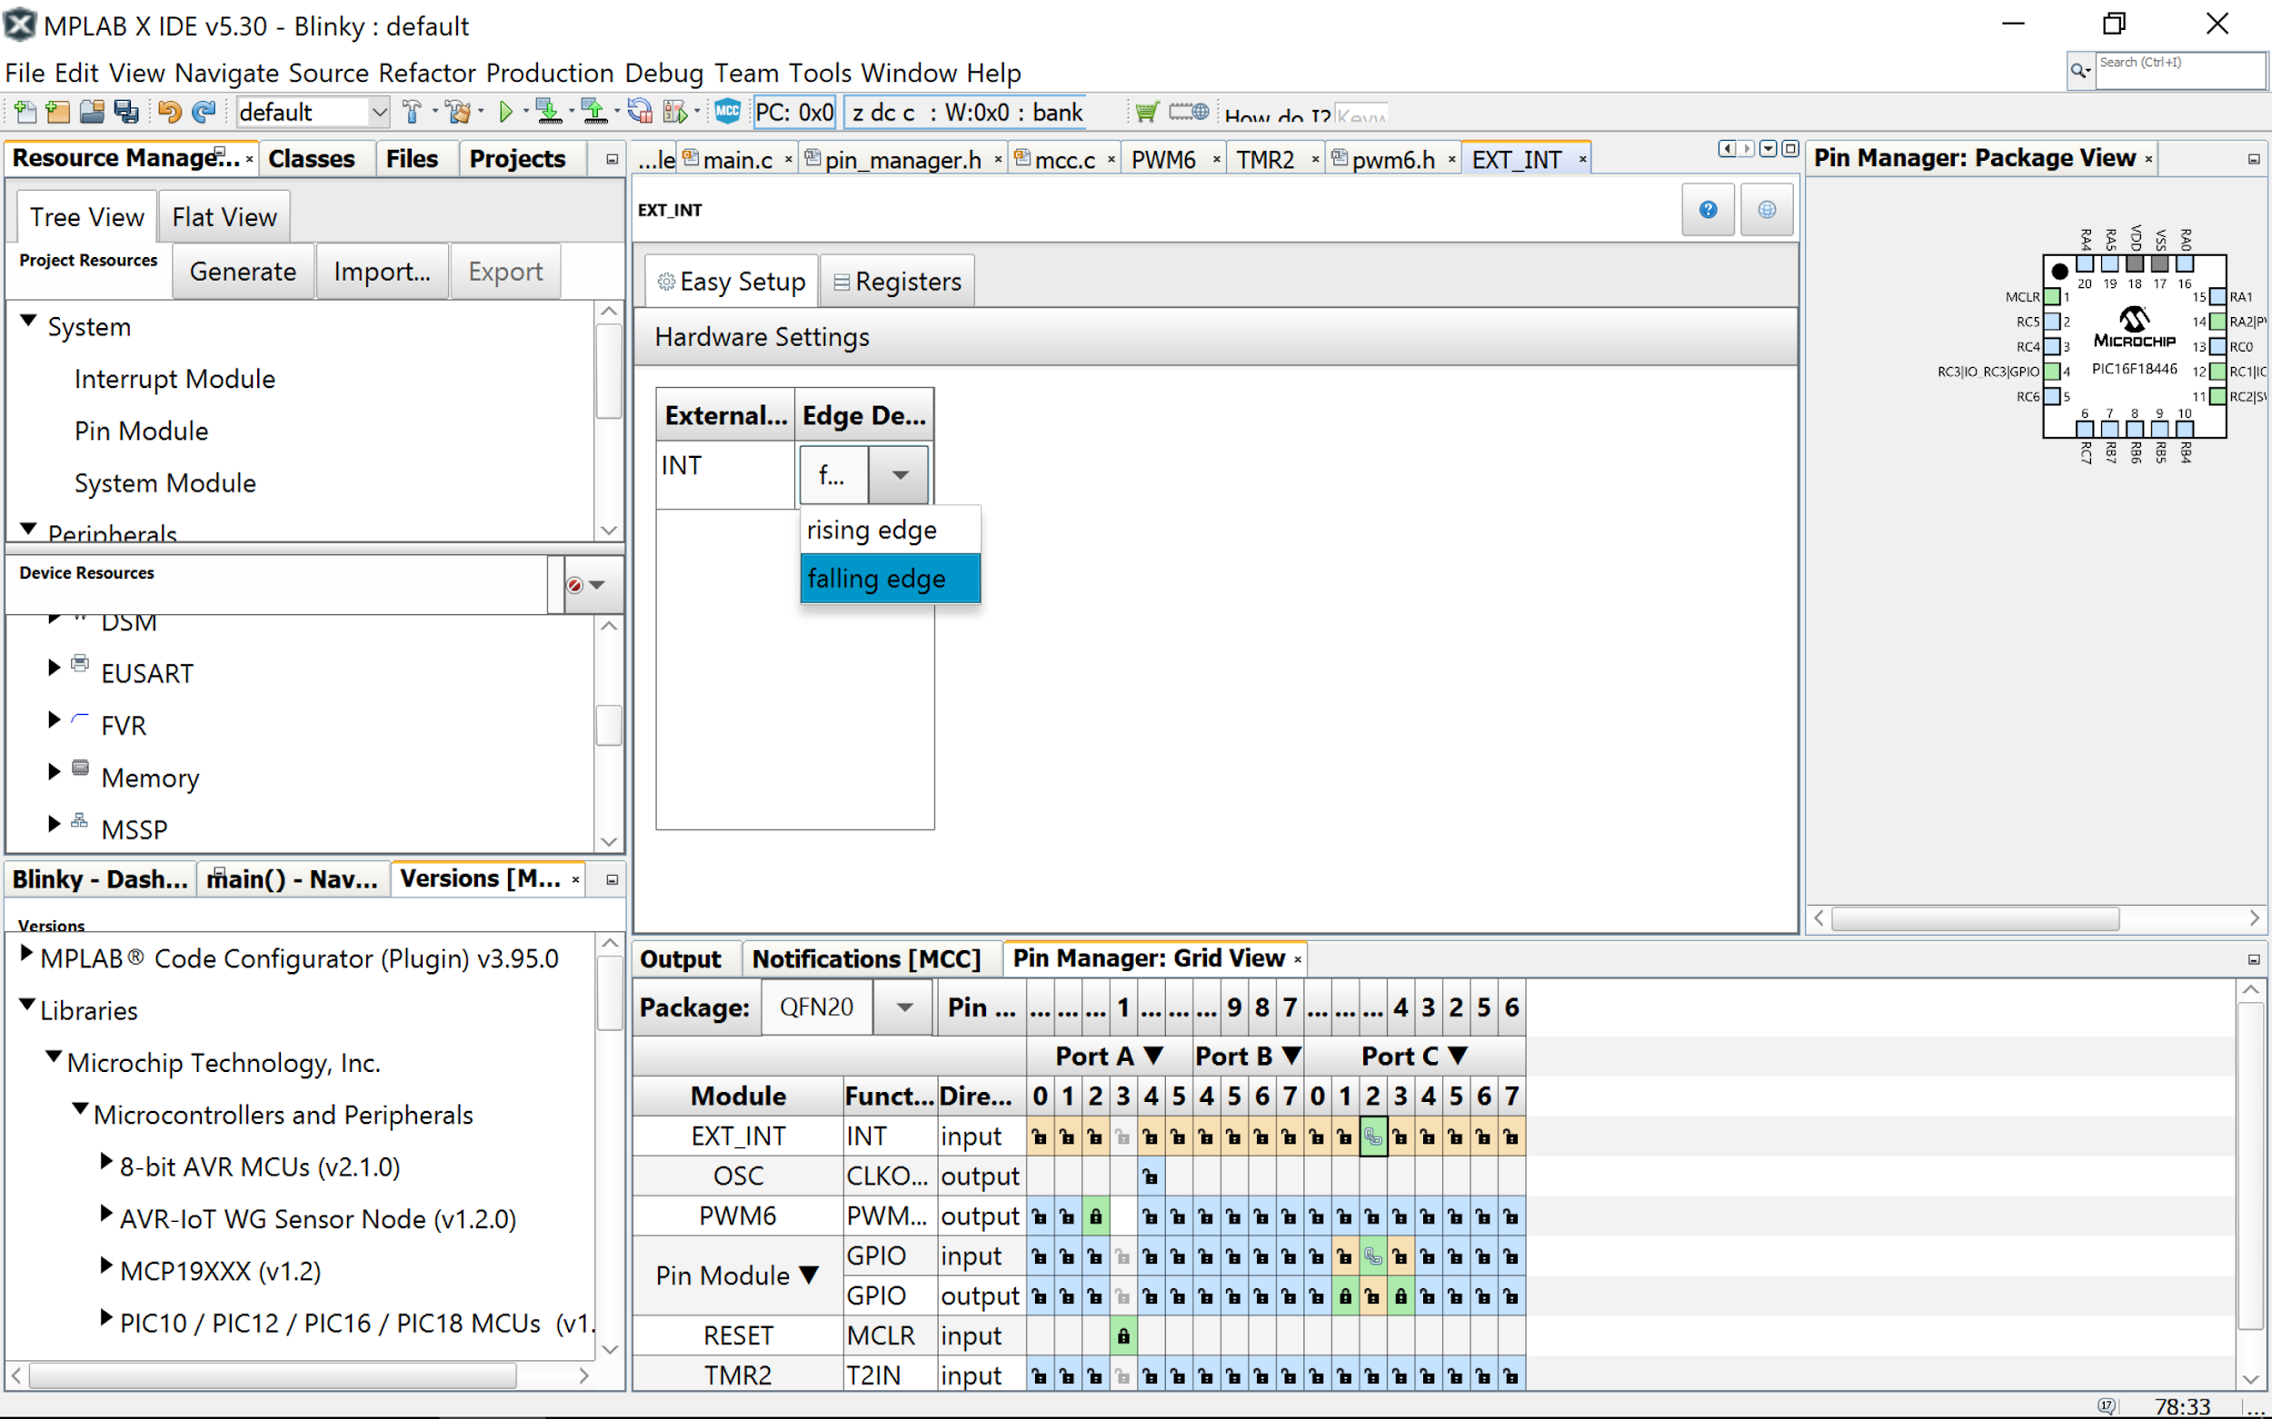Expand the 8-bit AVR MCUs node

coord(106,1162)
